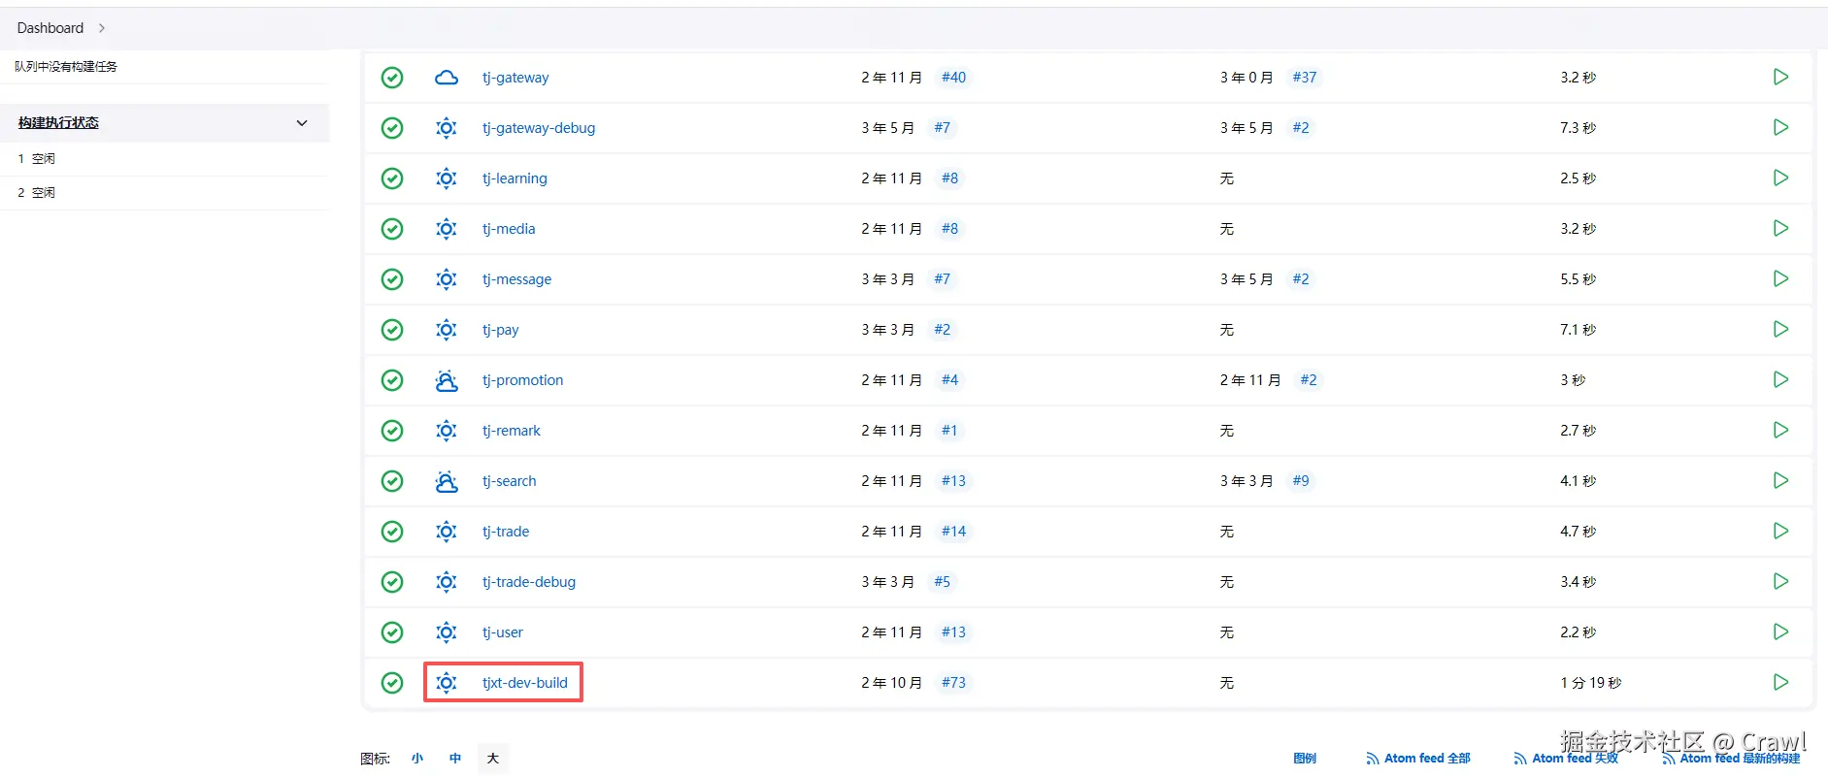Open the tj-user job
The width and height of the screenshot is (1828, 777).
(x=503, y=632)
